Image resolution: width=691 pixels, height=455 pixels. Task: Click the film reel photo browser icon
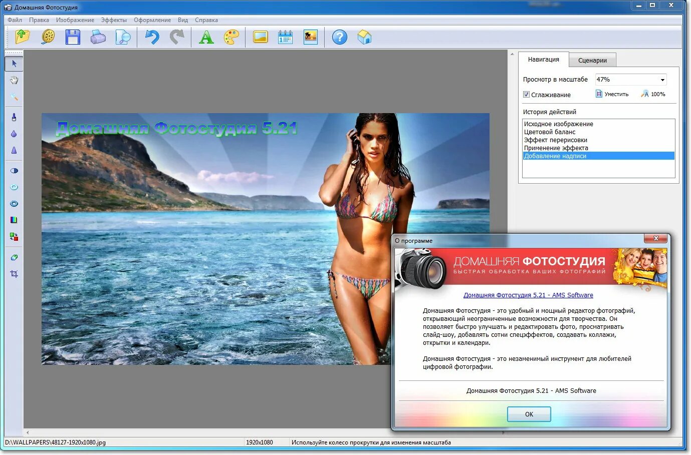pyautogui.click(x=48, y=37)
